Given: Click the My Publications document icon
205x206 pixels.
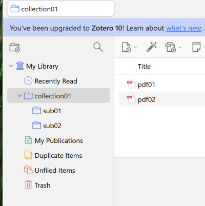Looking at the screenshot, I should (28, 140).
